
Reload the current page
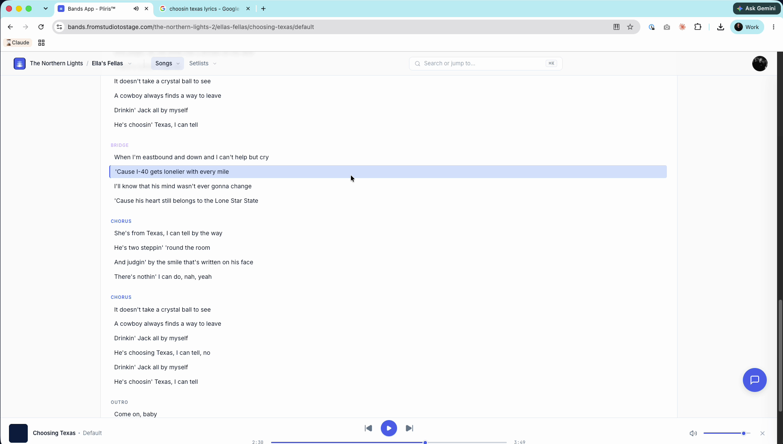(x=41, y=27)
